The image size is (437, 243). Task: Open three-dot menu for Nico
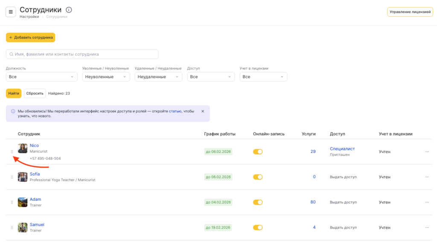[427, 152]
